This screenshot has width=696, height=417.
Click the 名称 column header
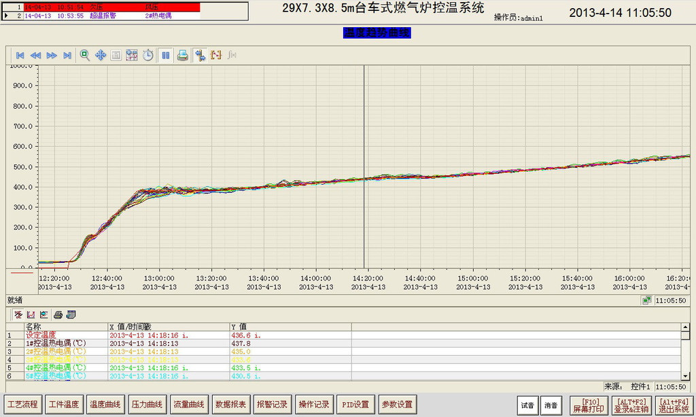click(x=66, y=327)
